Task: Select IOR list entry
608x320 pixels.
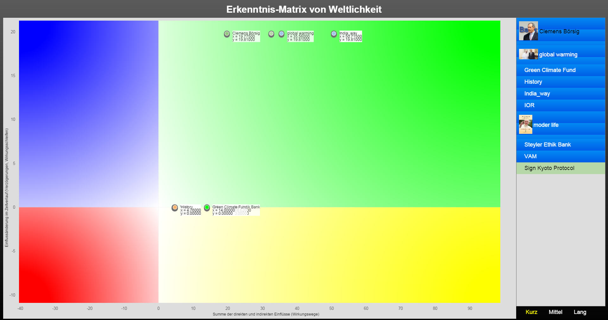Action: pyautogui.click(x=560, y=105)
